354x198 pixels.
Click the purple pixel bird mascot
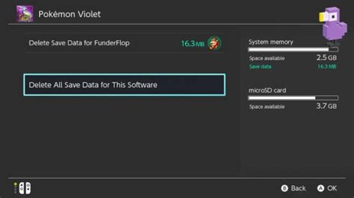pyautogui.click(x=333, y=25)
